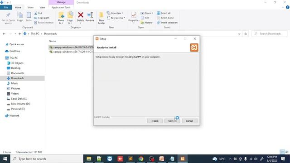Click the taskbar search box
290x163 pixels.
(47, 159)
